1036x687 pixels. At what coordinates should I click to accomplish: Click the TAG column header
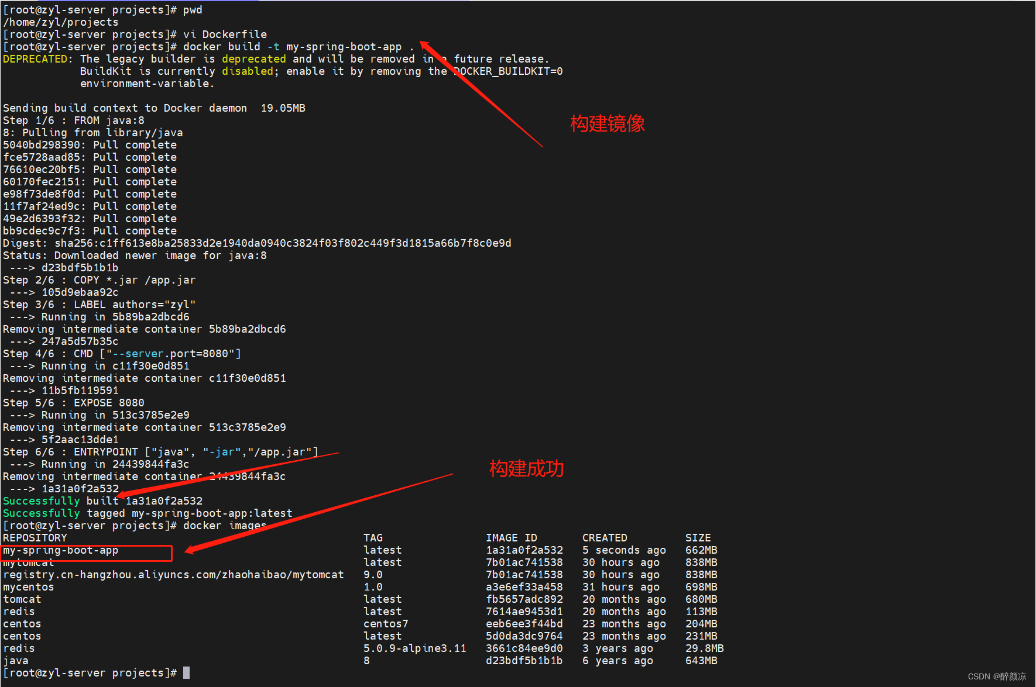[x=373, y=538]
